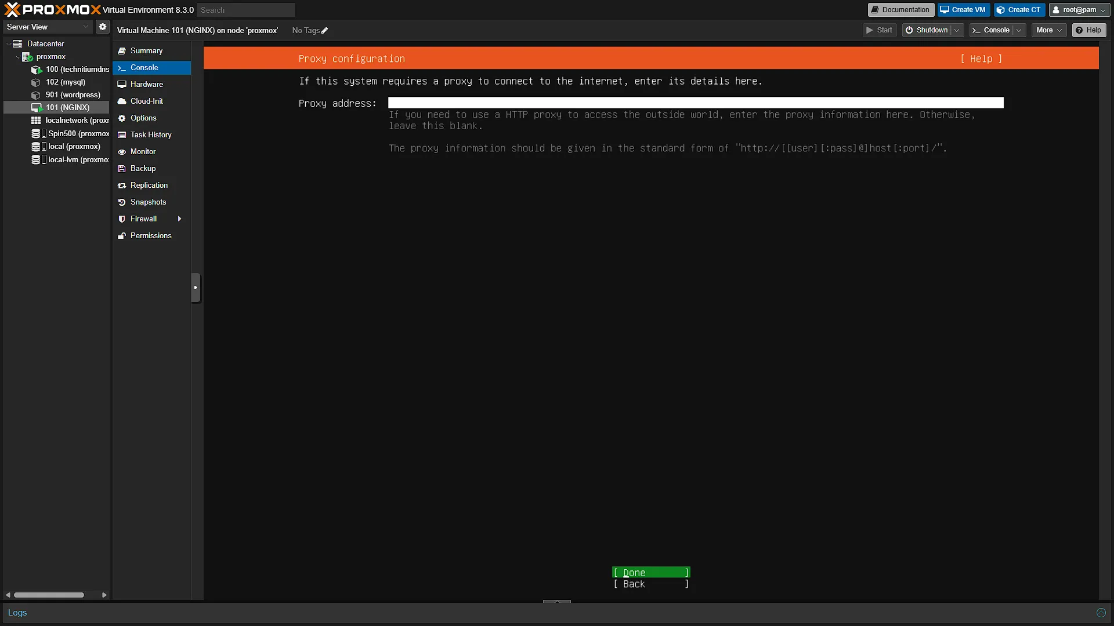Open the root@pam user menu

click(1079, 10)
